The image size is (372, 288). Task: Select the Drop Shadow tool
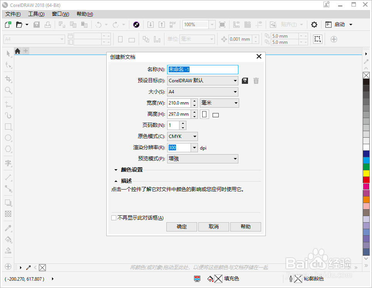(x=8, y=203)
